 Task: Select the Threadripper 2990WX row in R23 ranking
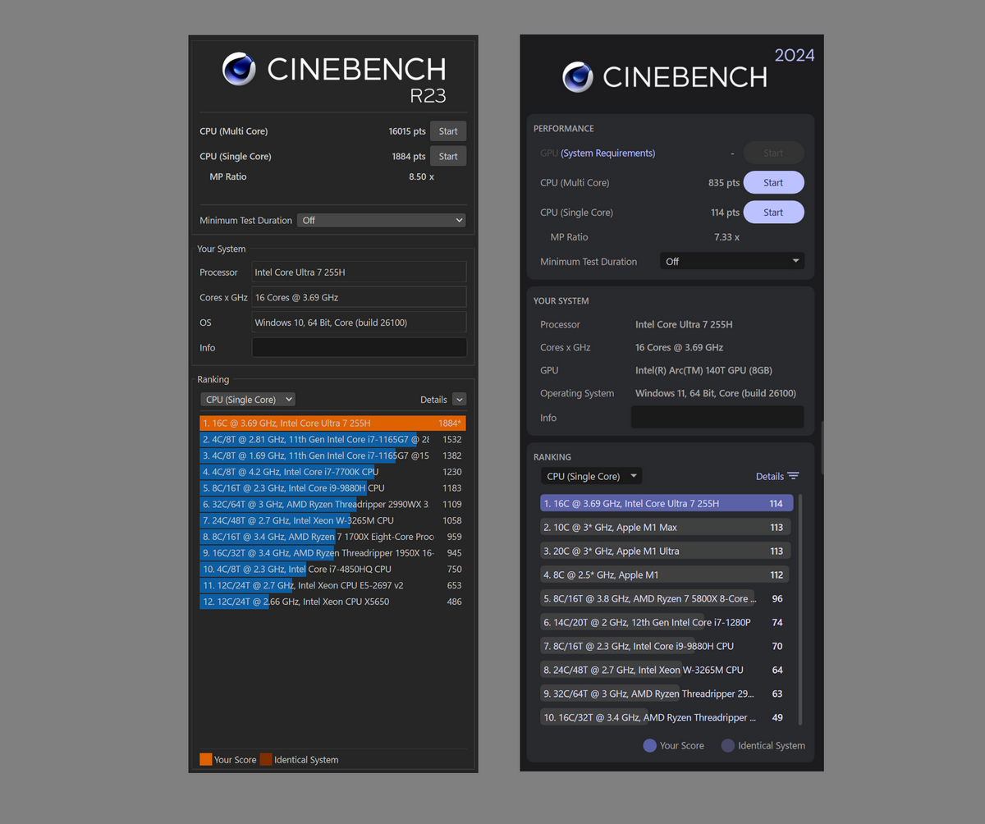332,505
